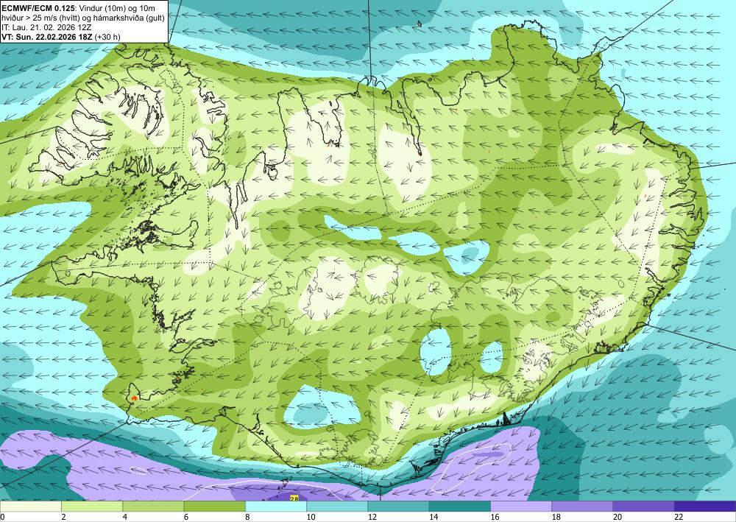Image resolution: width=736 pixels, height=522 pixels.
Task: Click the "12" label on the wind scale
Action: point(372,517)
